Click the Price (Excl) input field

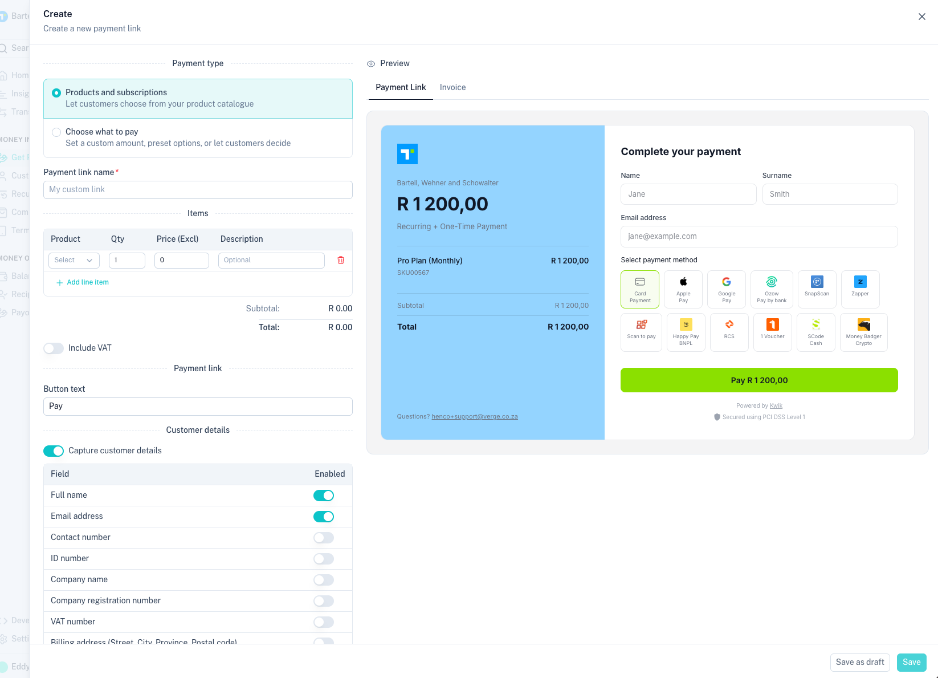point(182,261)
